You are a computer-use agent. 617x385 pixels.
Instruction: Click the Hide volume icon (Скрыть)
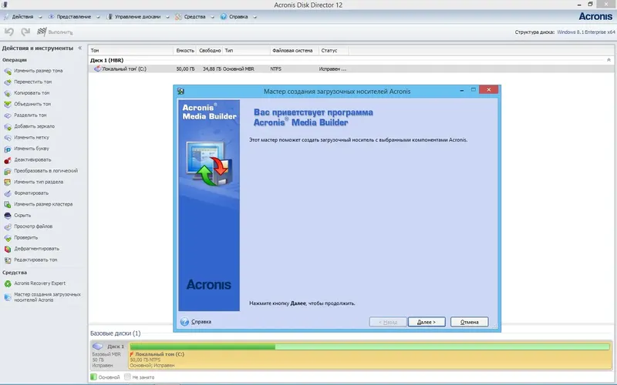point(8,216)
